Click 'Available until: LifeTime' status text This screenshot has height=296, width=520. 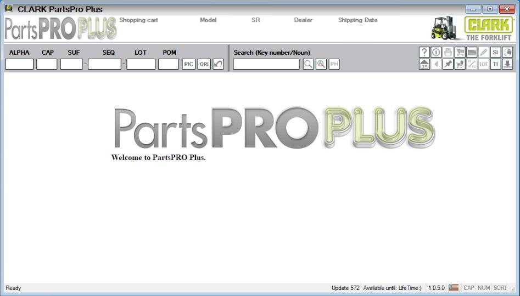(x=392, y=288)
